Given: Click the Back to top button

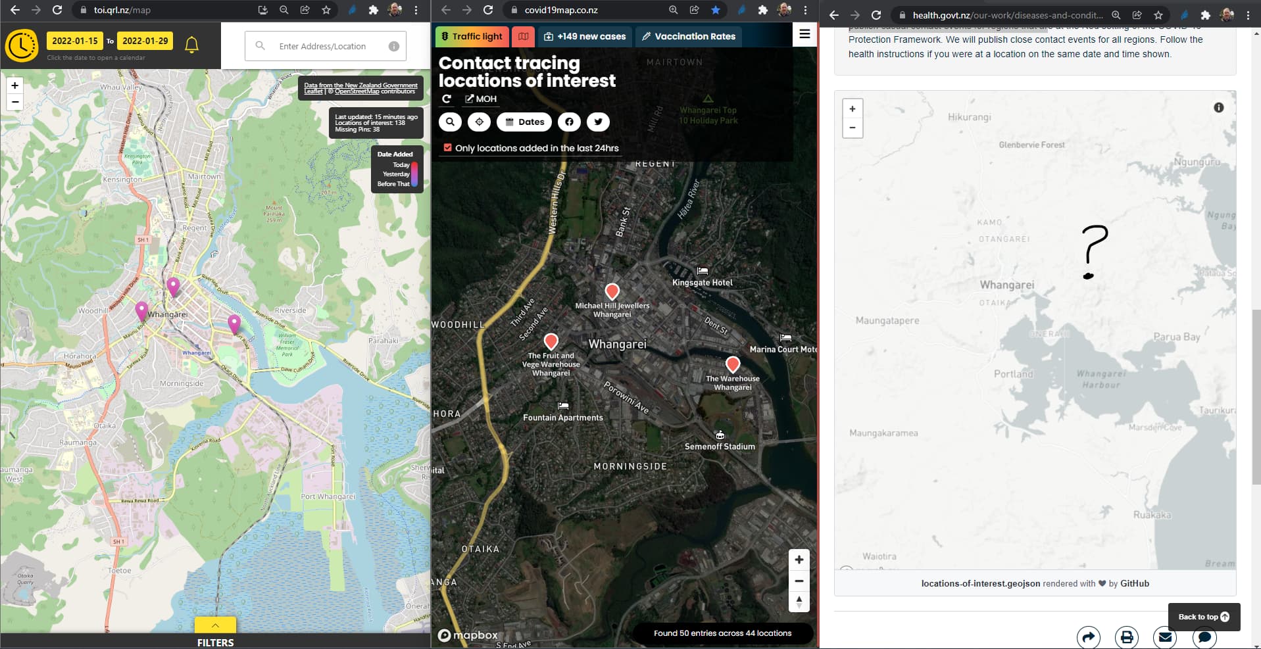Looking at the screenshot, I should pyautogui.click(x=1203, y=617).
